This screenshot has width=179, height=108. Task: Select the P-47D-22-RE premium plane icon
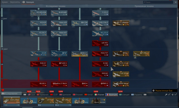click(x=121, y=64)
